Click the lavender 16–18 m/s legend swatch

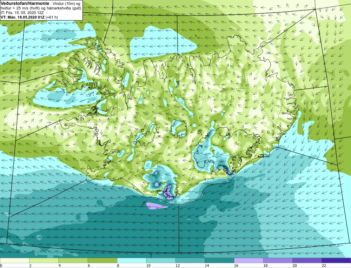click(x=249, y=260)
